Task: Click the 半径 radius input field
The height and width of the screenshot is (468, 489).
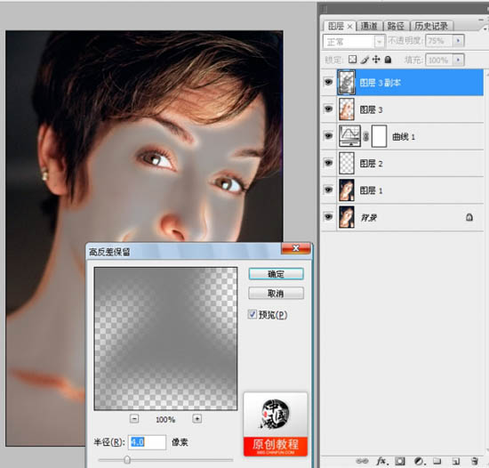Action: (x=147, y=442)
